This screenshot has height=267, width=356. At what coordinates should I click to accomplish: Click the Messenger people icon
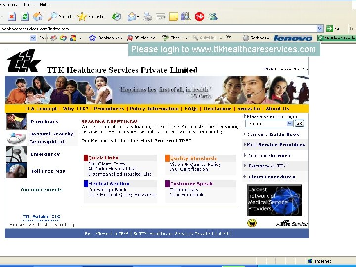point(213,17)
